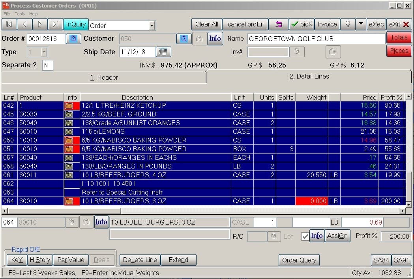Image resolution: width=414 pixels, height=279 pixels.
Task: Click the Invoice button
Action: click(x=327, y=24)
